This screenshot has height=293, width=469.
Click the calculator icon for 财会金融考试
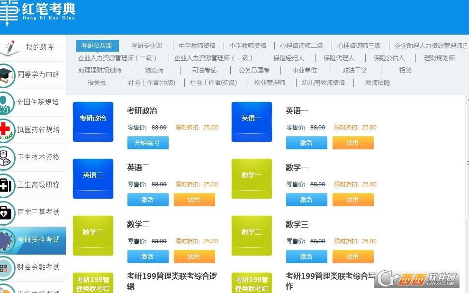tap(7, 268)
